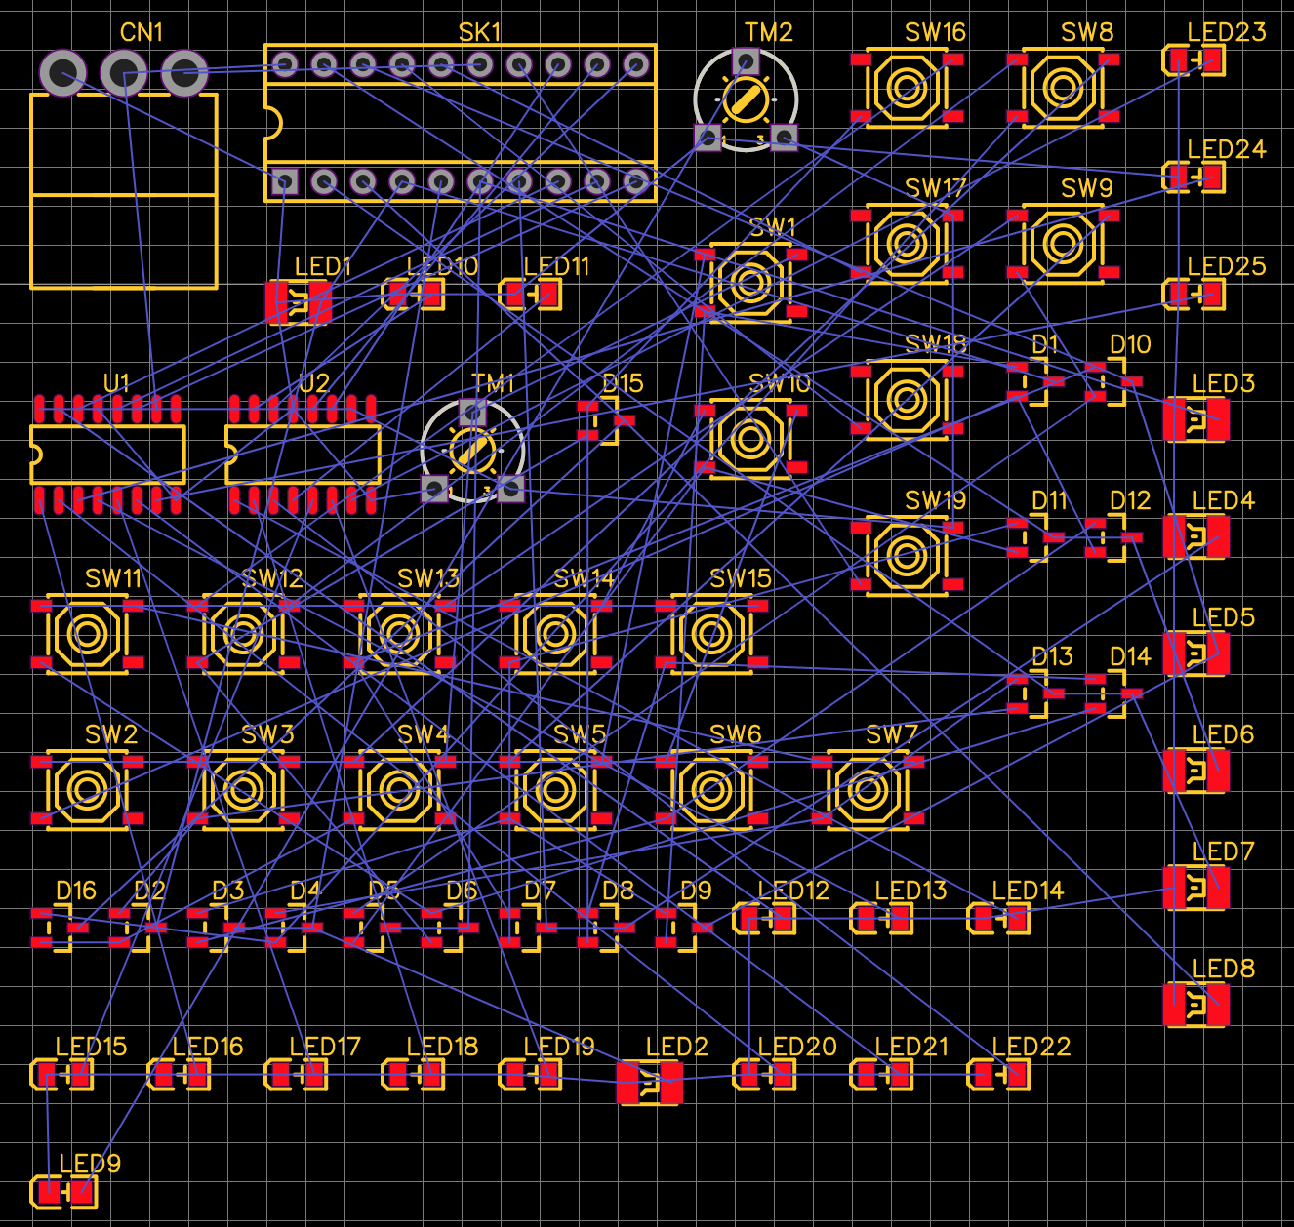This screenshot has height=1227, width=1294.
Task: Click the LED5 footprint
Action: pos(1196,653)
